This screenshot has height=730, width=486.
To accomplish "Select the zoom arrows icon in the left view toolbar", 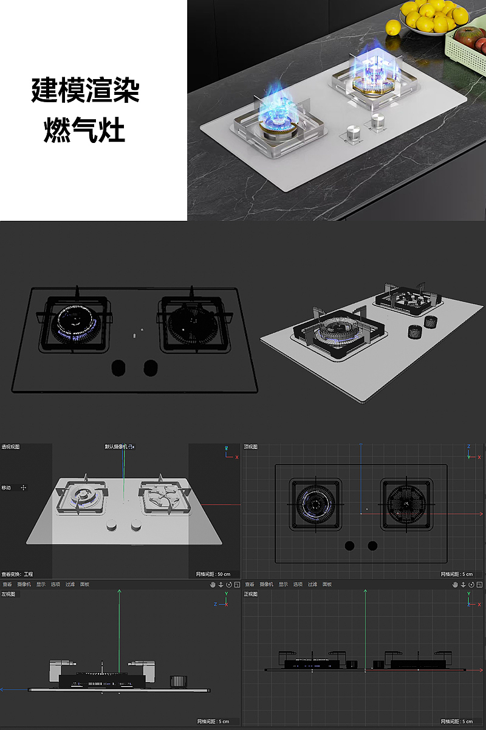I will pos(221,585).
